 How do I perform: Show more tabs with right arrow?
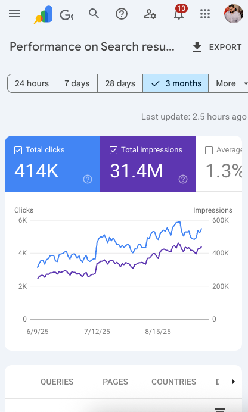pyautogui.click(x=233, y=382)
